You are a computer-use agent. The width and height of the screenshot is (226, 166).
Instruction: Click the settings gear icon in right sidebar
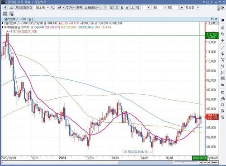222,20
